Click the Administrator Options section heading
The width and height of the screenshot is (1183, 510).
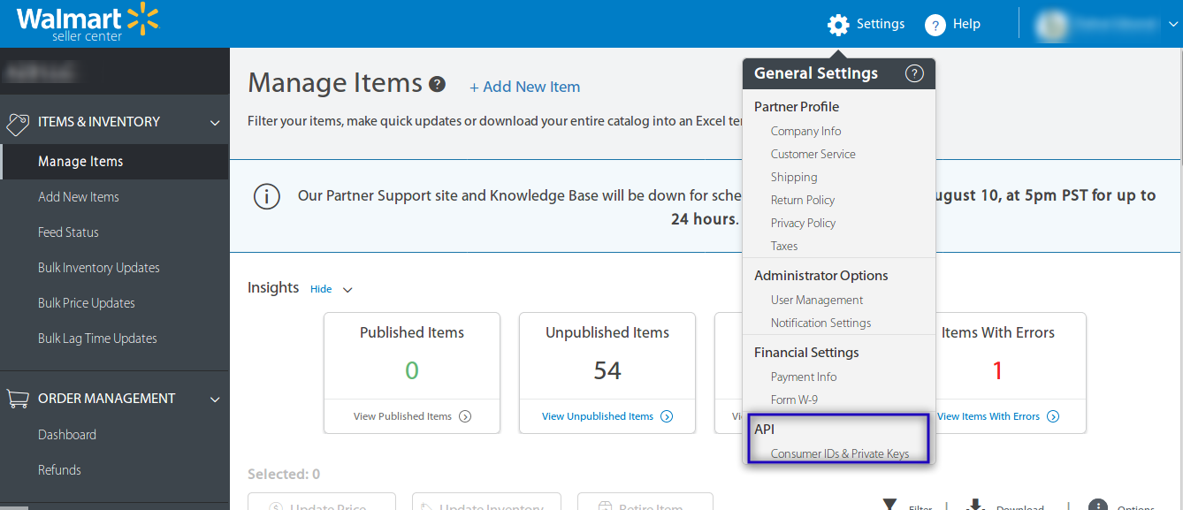tap(821, 275)
